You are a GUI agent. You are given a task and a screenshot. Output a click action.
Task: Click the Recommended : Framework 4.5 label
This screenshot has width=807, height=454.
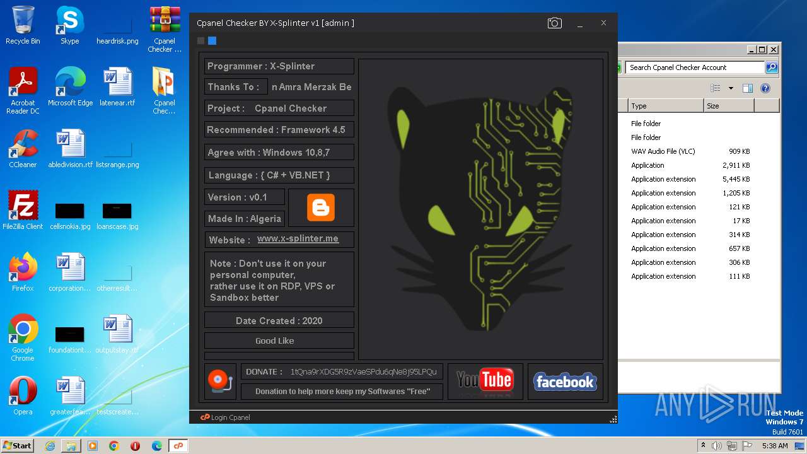point(279,130)
